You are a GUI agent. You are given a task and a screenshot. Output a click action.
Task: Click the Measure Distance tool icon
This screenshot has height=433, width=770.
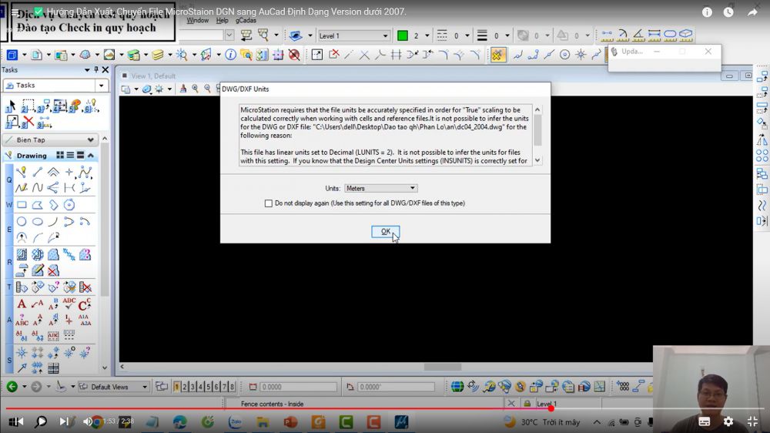pyautogui.click(x=607, y=35)
